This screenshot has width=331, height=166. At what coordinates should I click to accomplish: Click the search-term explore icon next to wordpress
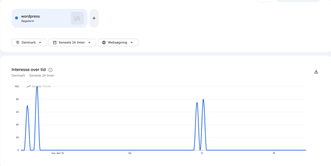coord(77,18)
